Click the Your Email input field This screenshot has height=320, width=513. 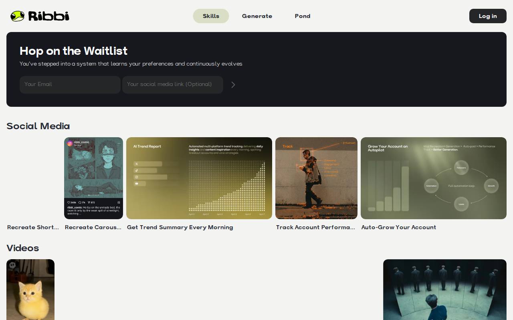(x=70, y=84)
